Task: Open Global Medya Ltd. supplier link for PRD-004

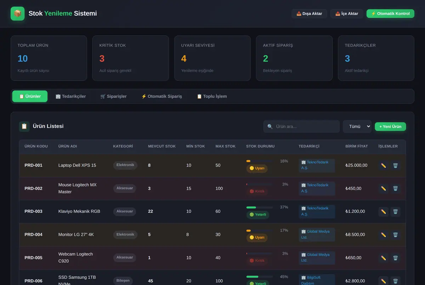Action: tap(317, 234)
